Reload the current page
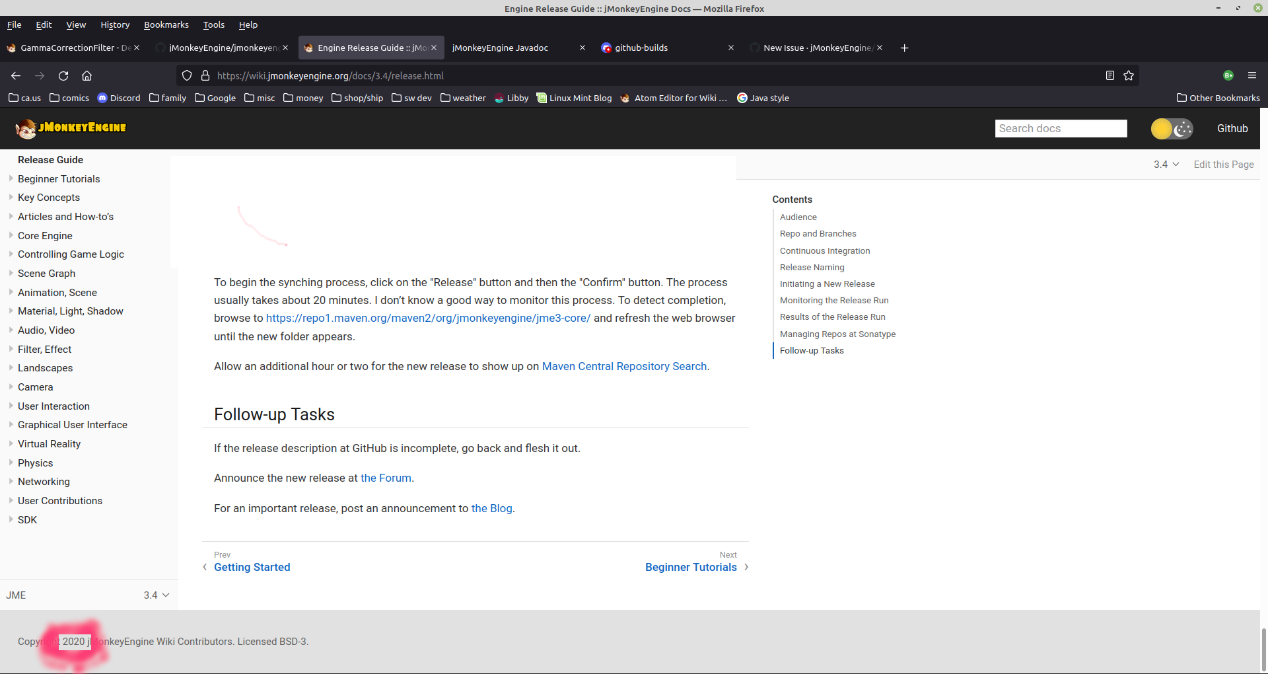Viewport: 1268px width, 674px height. (x=63, y=75)
